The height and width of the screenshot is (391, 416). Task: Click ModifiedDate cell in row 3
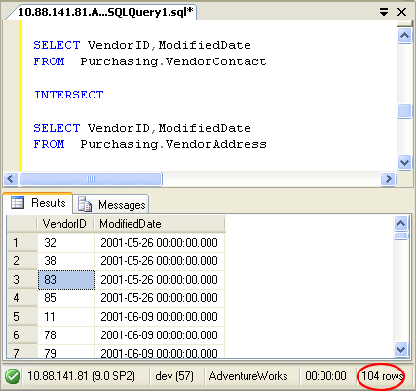(160, 280)
